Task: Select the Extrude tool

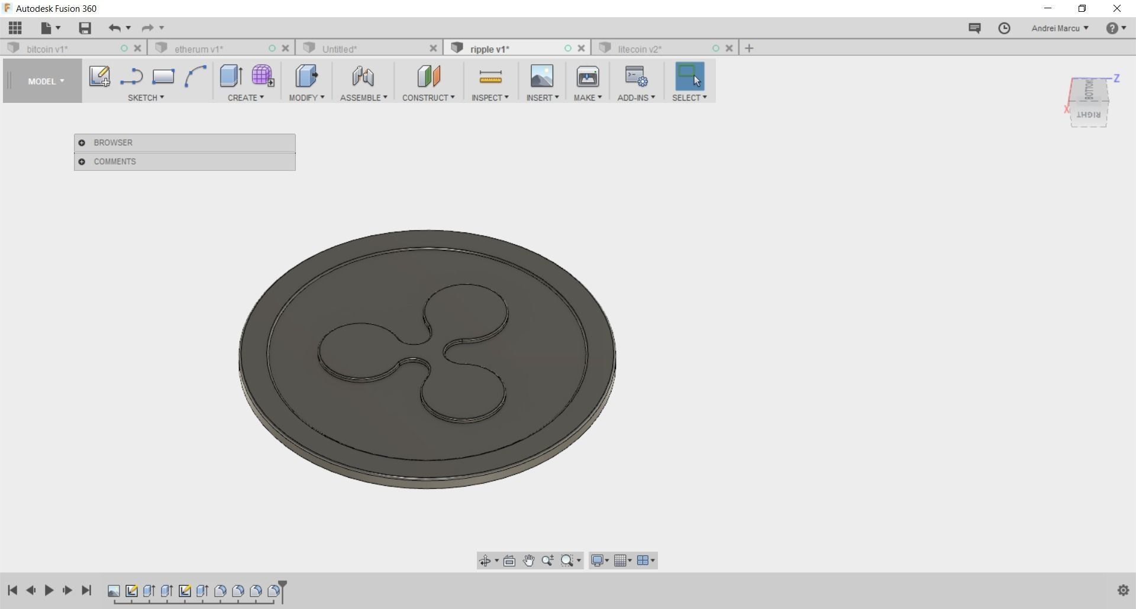Action: [x=231, y=76]
